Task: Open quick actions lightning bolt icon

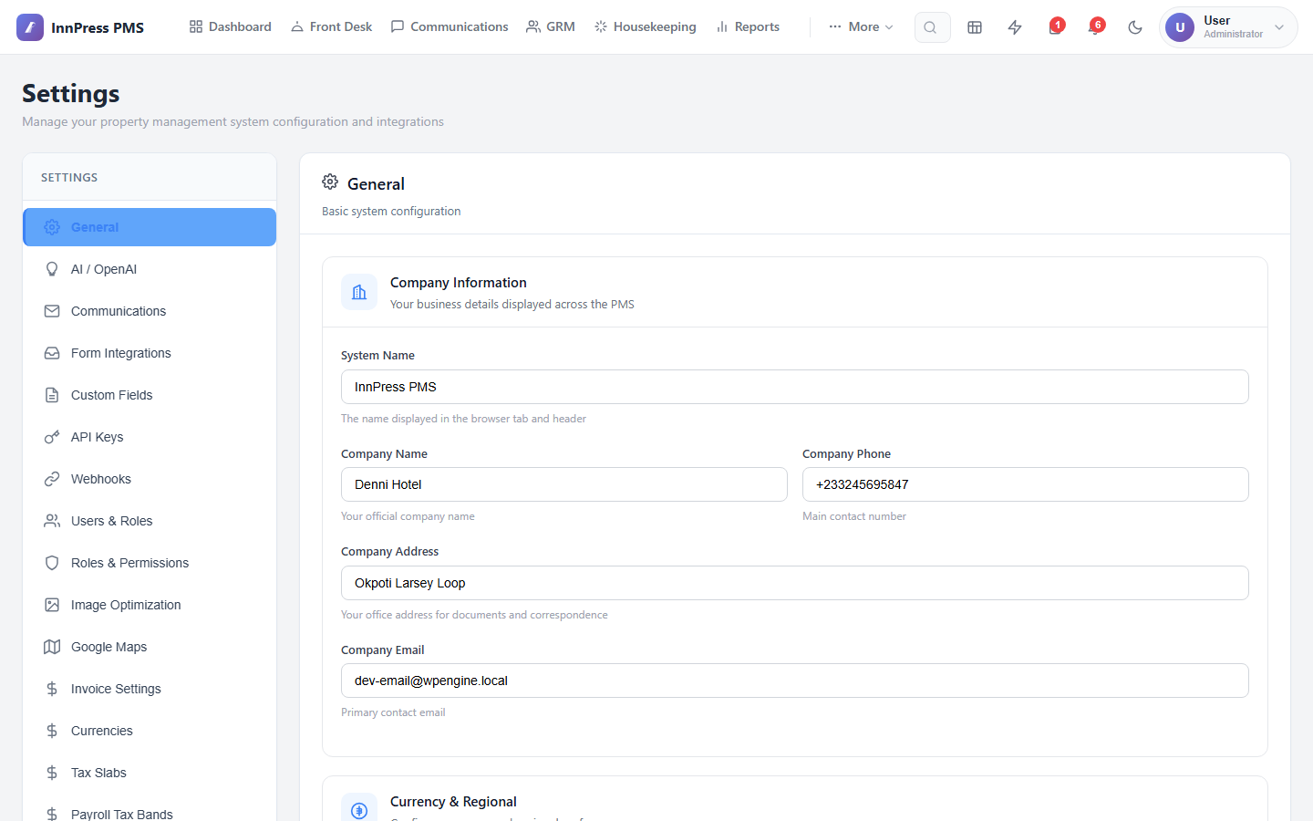Action: 1015,27
